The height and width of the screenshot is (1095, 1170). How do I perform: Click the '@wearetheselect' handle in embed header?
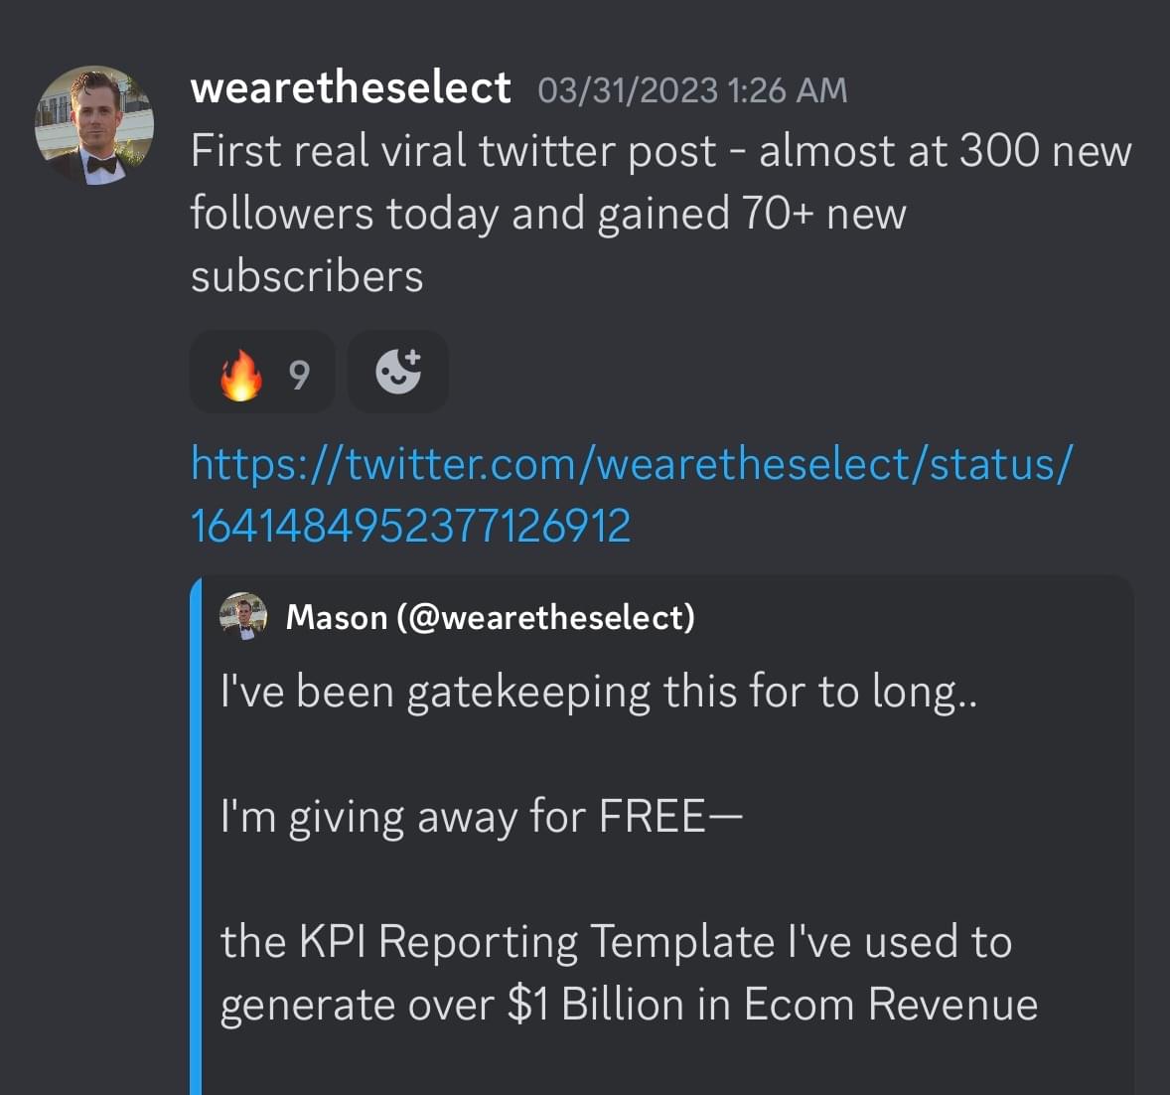pos(544,617)
